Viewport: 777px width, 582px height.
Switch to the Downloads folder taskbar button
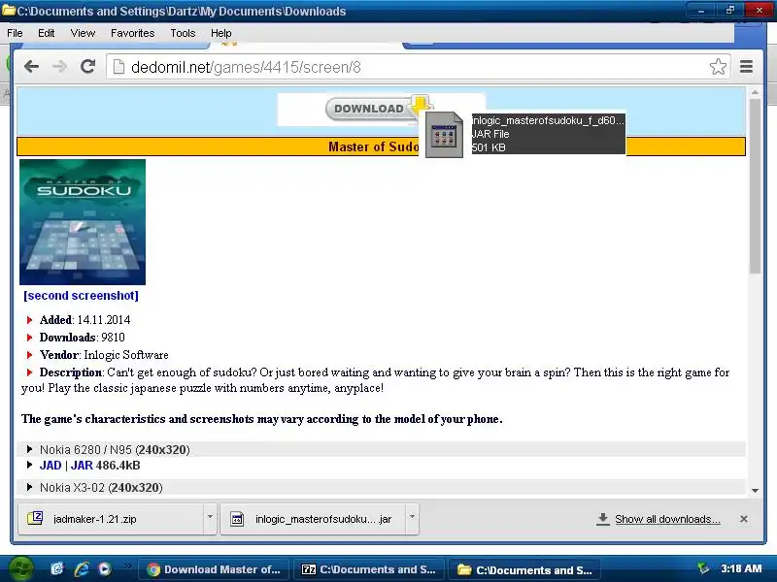point(524,569)
